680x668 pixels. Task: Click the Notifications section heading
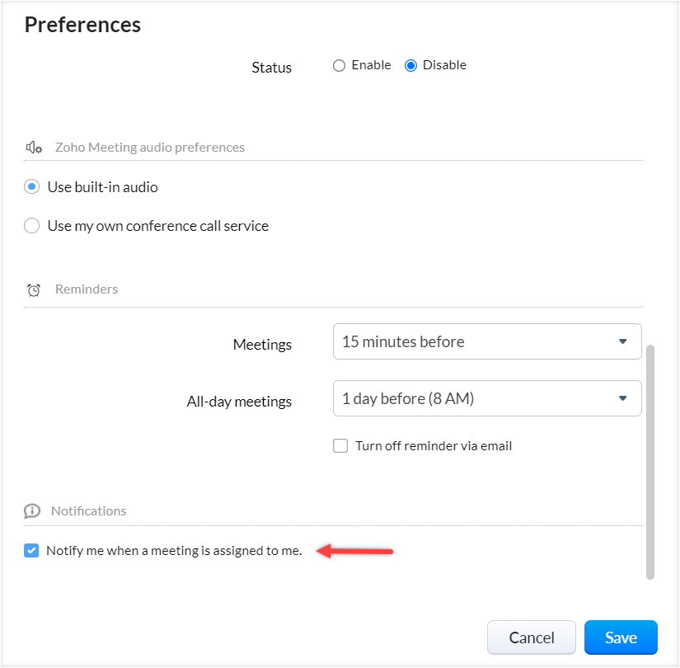pos(89,511)
